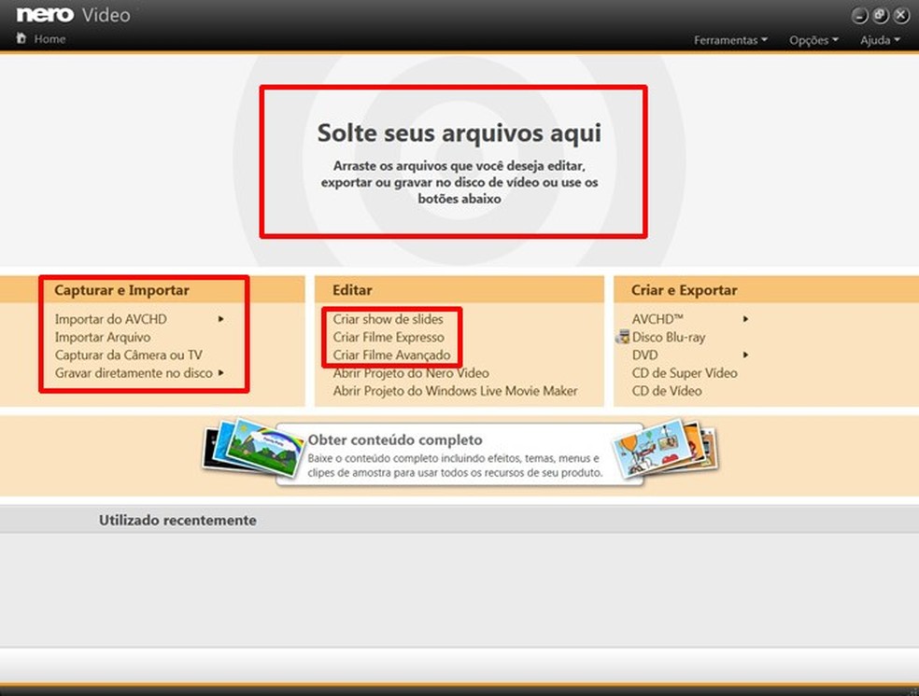Screen dimensions: 919x696
Task: Expand the Importar do AVCHD submenu arrow
Action: coord(221,319)
